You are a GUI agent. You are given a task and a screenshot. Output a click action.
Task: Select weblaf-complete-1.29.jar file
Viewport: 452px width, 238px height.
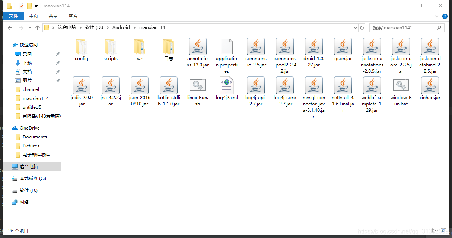tap(372, 95)
